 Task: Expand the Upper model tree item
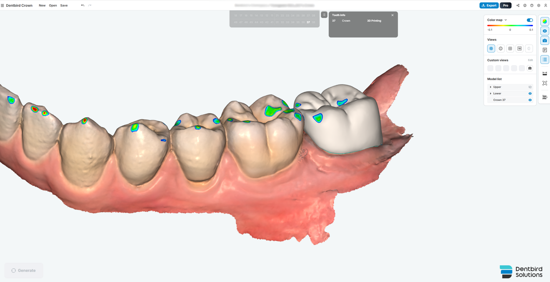click(490, 87)
